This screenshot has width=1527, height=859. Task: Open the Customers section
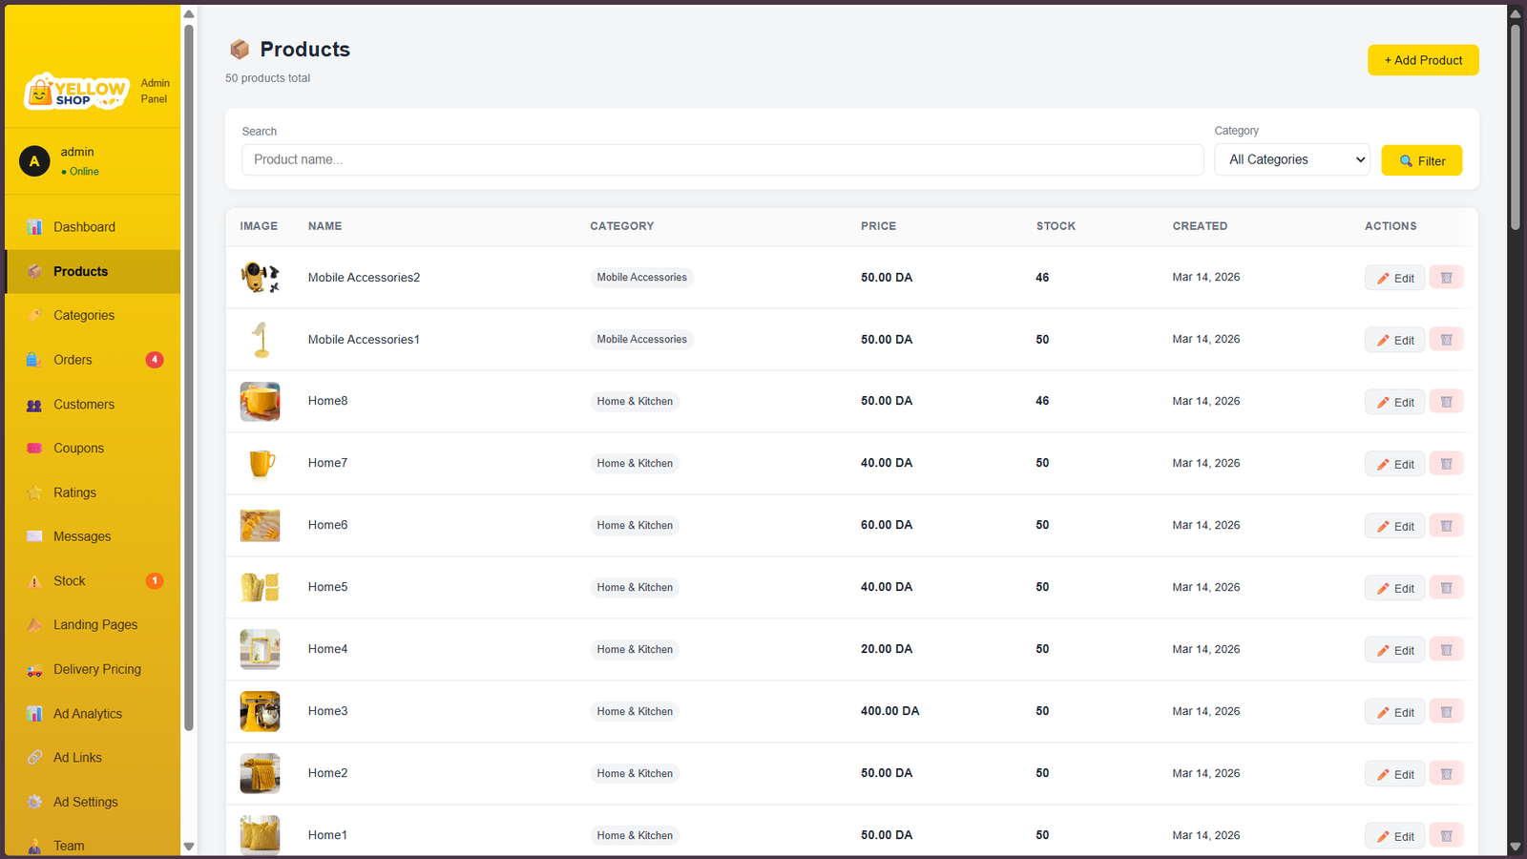coord(93,405)
